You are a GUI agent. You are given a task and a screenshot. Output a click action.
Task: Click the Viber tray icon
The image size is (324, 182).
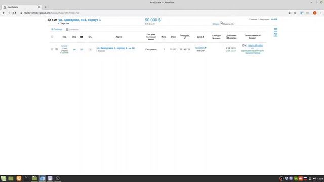291,178
